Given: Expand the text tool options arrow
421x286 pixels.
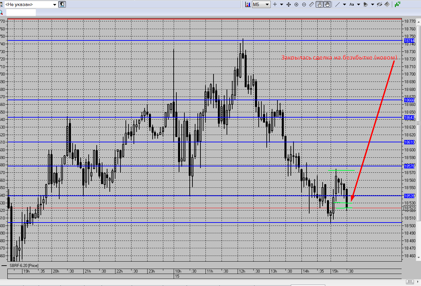Looking at the screenshot, I should pyautogui.click(x=359, y=4).
